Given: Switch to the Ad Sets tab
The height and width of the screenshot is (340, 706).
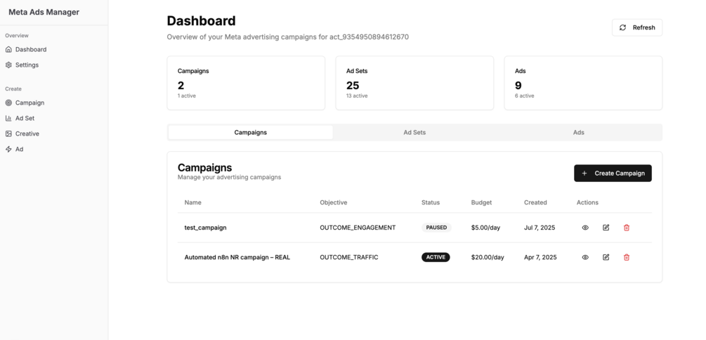Looking at the screenshot, I should click(414, 132).
